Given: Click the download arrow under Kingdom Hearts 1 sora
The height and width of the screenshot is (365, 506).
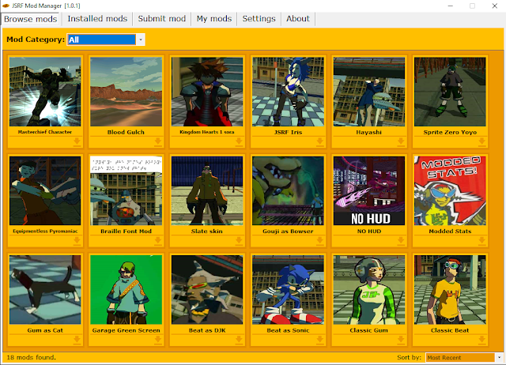Looking at the screenshot, I should [x=239, y=141].
